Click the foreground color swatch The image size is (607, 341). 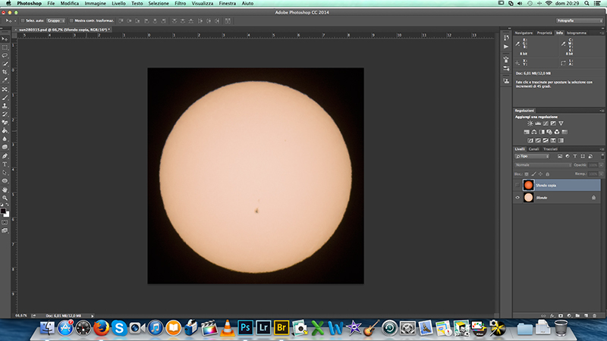4,212
